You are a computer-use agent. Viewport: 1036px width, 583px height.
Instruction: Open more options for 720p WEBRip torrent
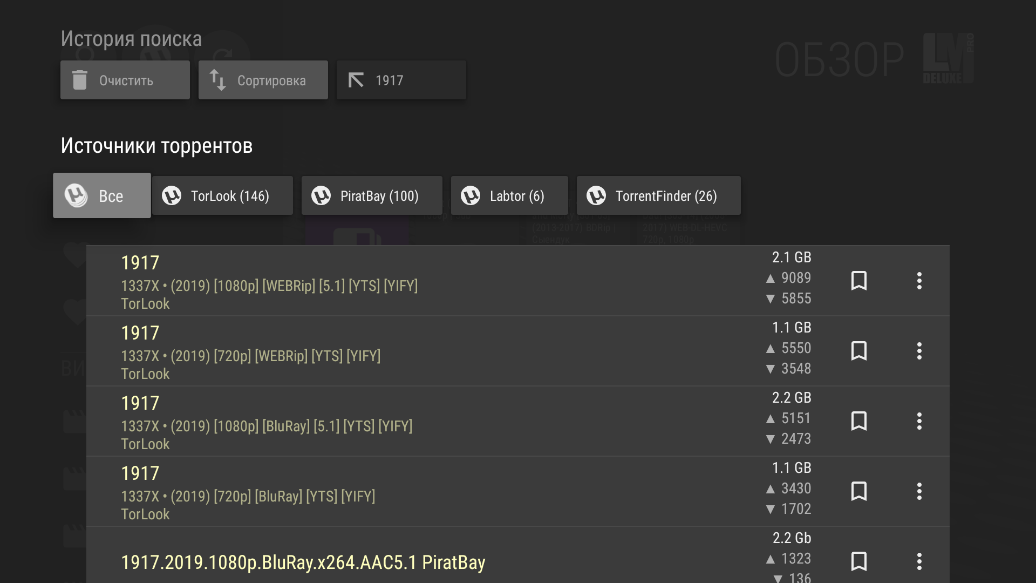point(919,351)
